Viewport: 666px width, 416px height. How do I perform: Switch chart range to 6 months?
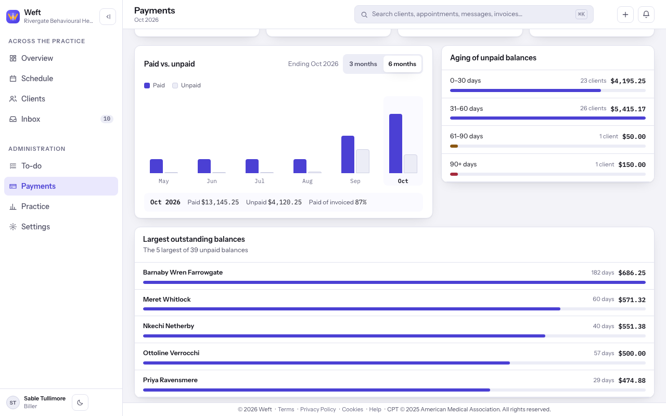(x=402, y=64)
